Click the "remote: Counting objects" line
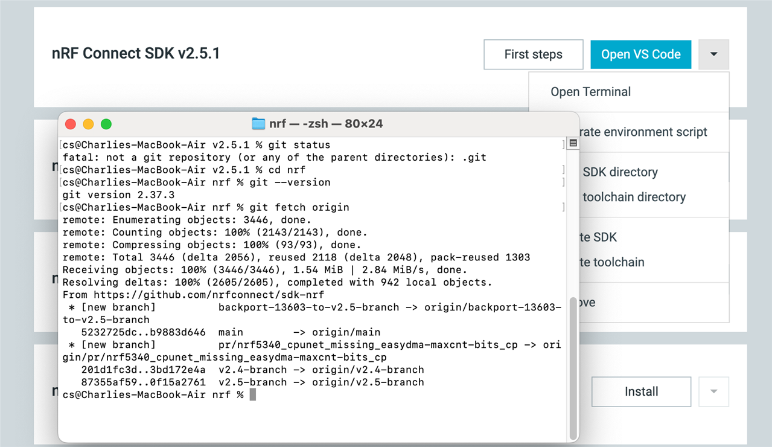 (215, 232)
